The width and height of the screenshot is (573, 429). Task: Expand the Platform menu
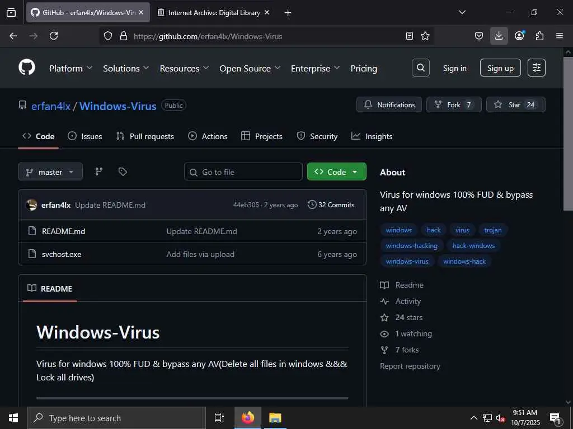71,68
